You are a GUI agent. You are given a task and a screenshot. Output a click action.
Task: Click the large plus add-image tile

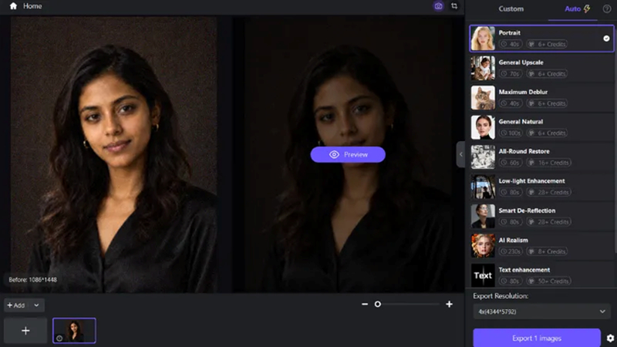point(25,331)
